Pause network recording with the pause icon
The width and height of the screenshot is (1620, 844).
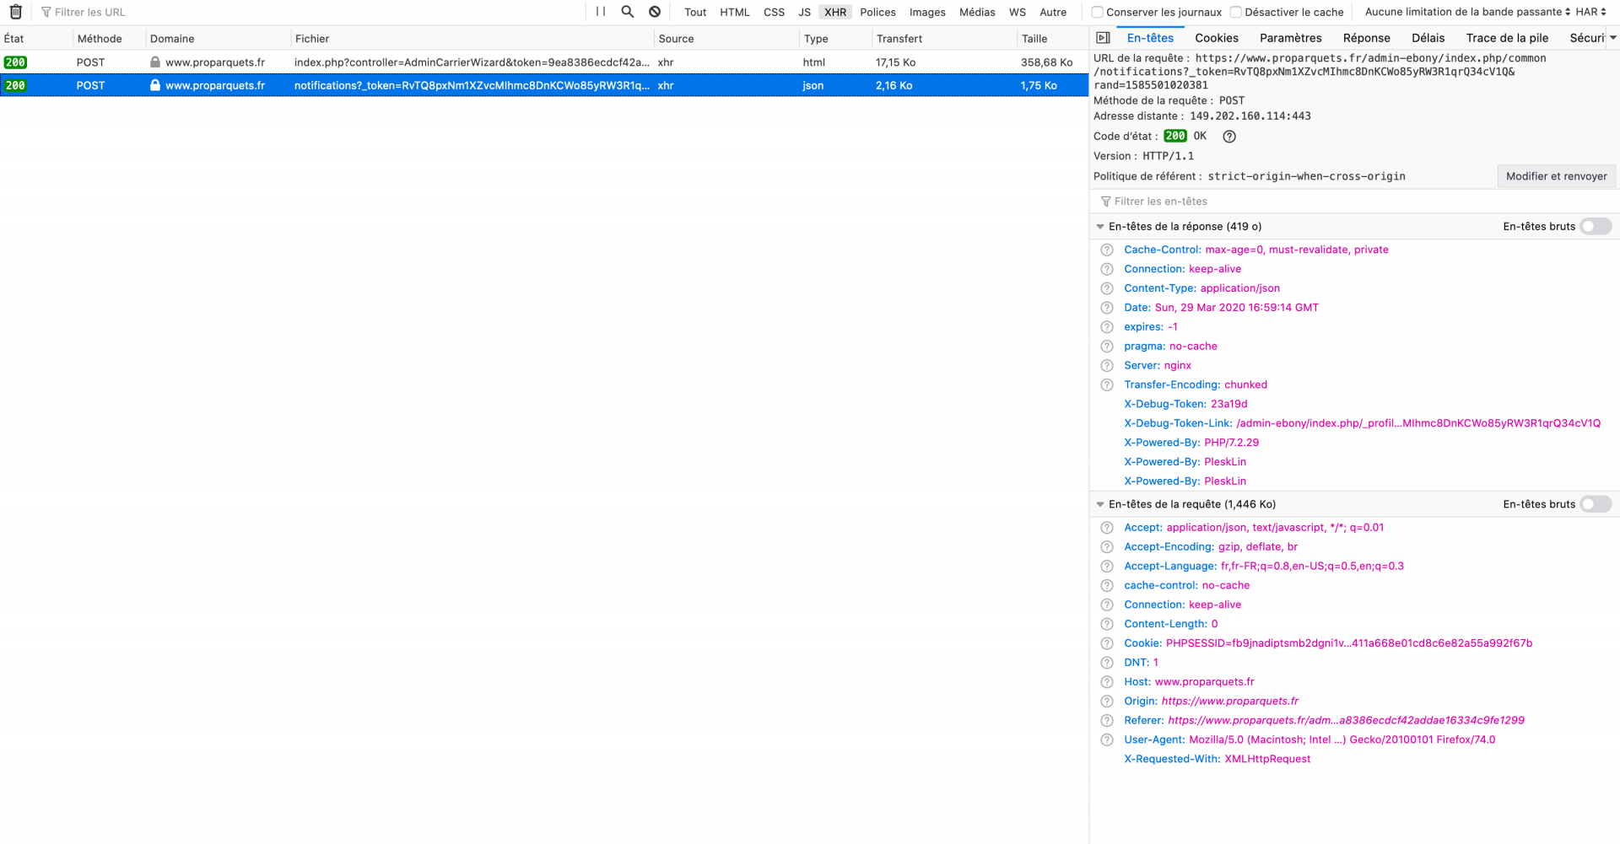pyautogui.click(x=601, y=12)
